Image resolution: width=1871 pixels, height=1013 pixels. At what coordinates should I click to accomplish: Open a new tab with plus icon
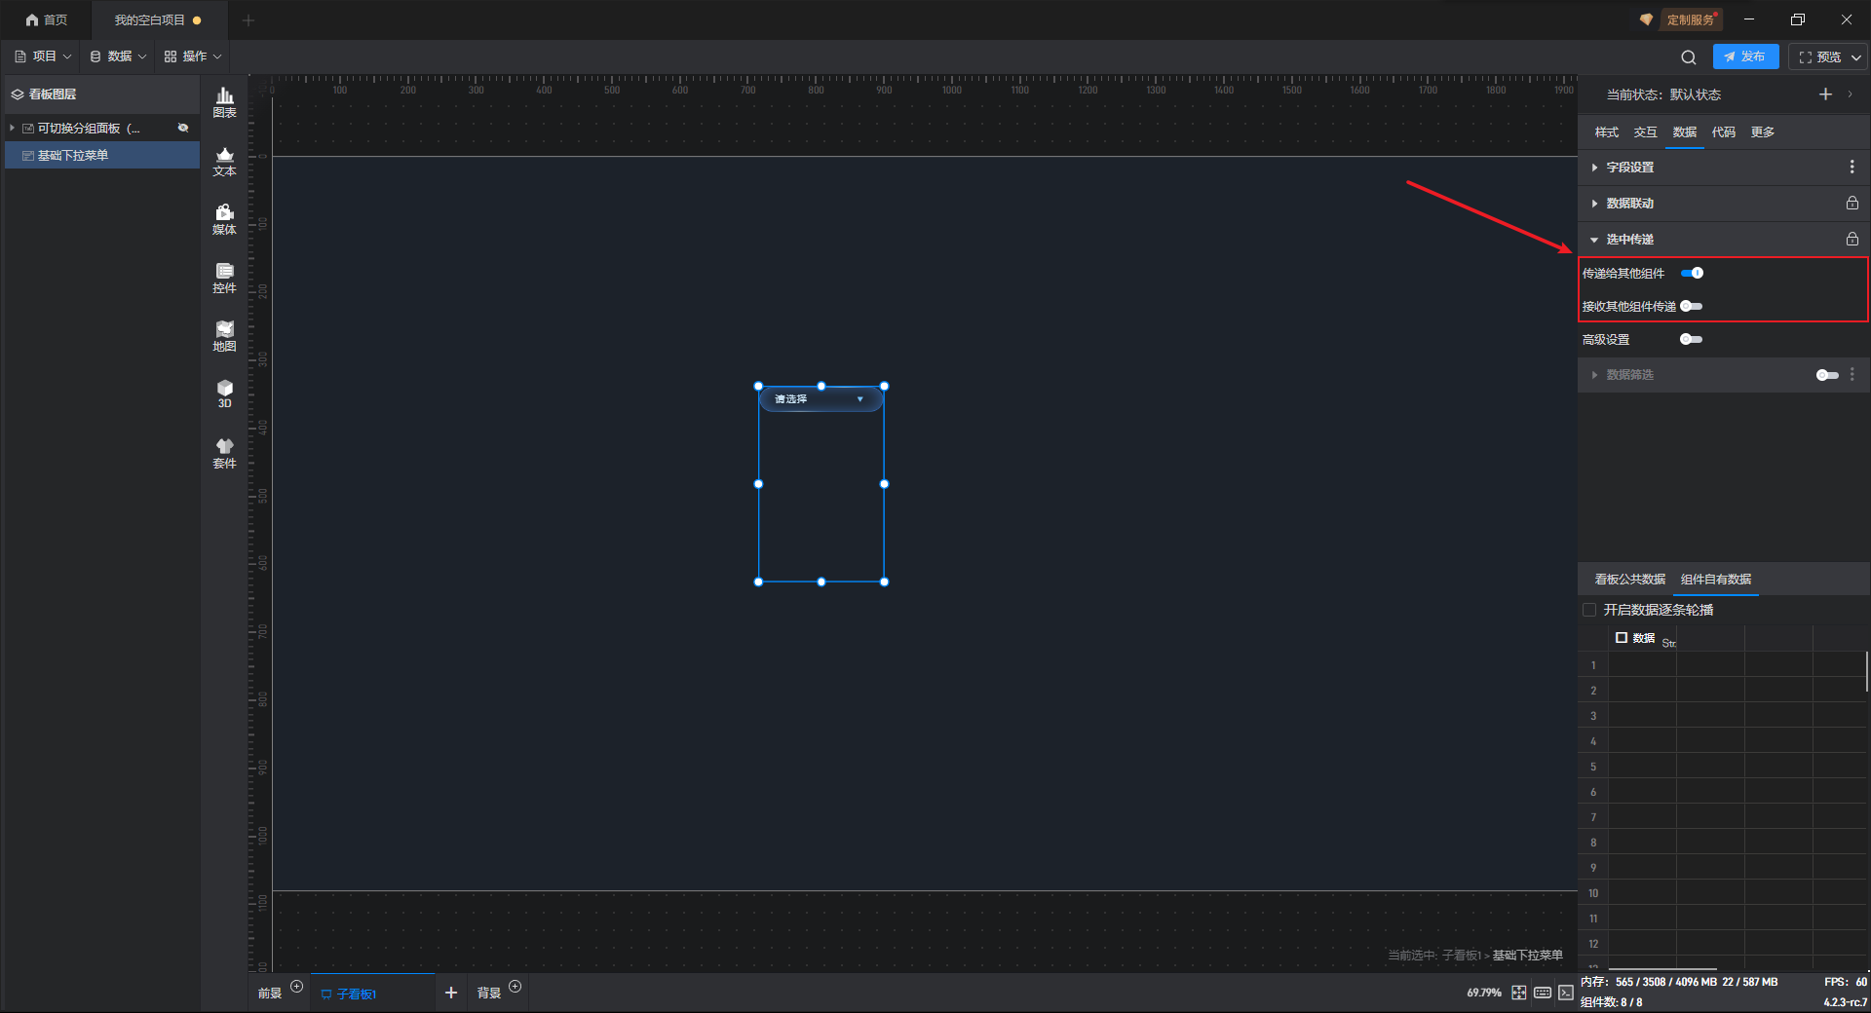(248, 20)
